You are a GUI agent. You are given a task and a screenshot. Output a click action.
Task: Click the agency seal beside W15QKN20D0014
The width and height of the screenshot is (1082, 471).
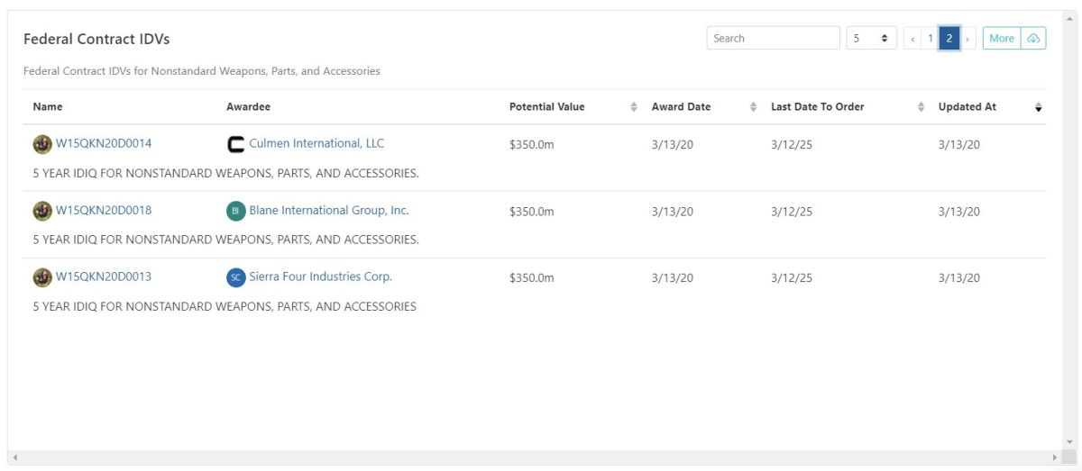click(42, 144)
